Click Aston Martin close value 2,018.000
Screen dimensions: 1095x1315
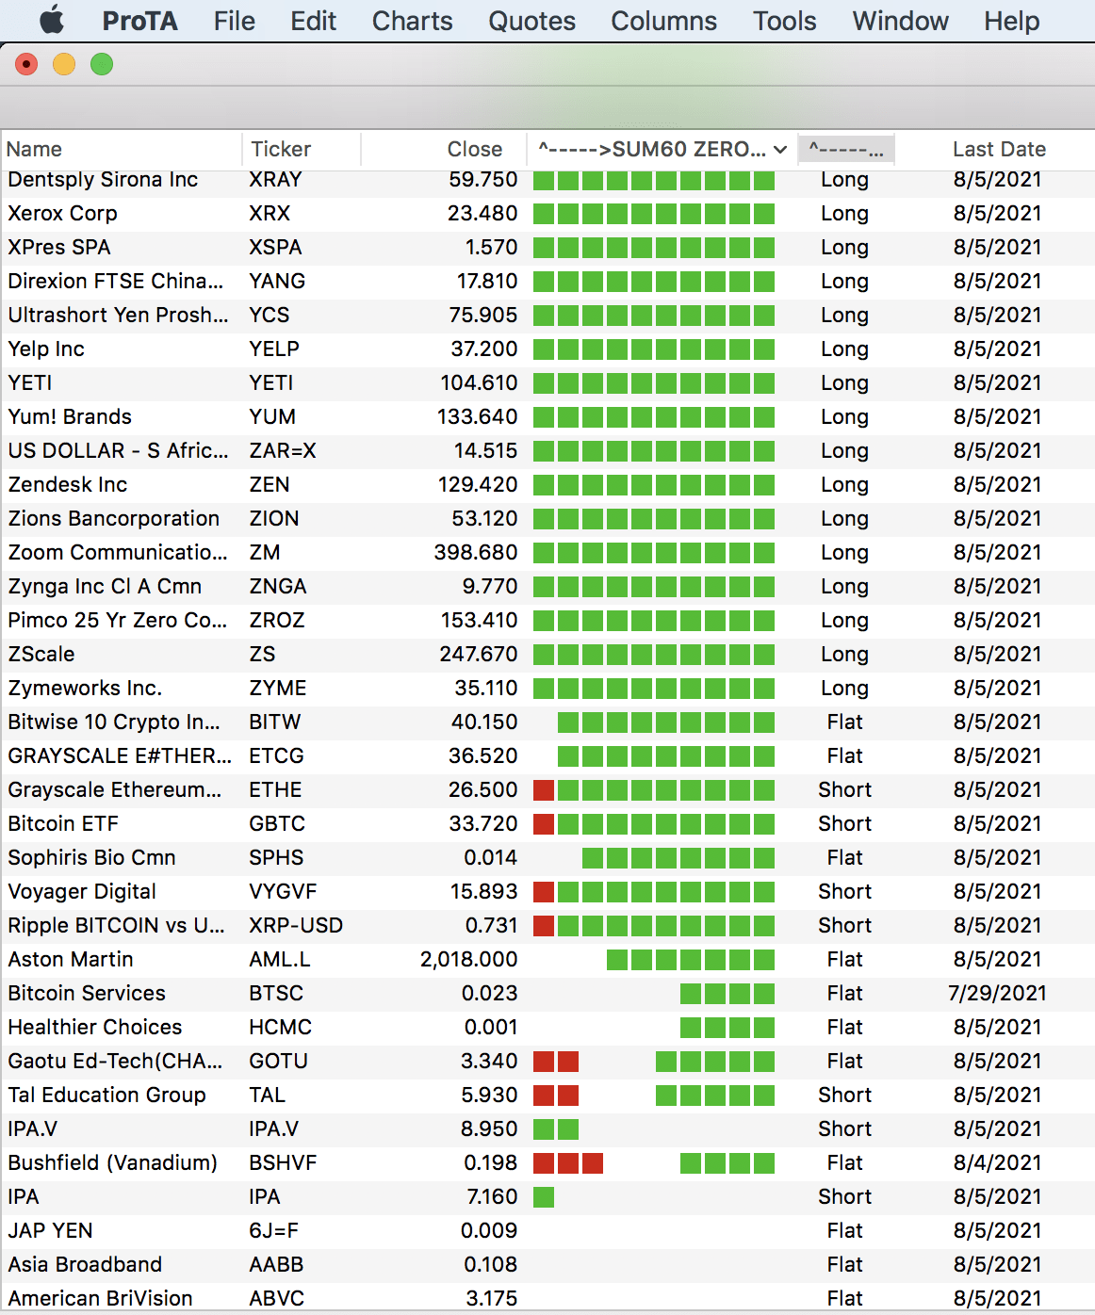tap(468, 959)
